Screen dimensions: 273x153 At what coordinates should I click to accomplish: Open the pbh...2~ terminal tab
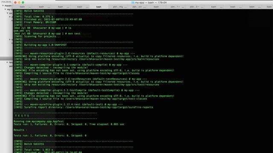click(195, 7)
